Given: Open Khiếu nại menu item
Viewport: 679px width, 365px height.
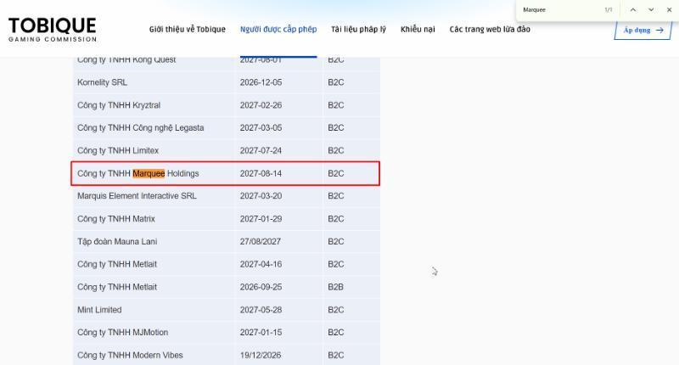Looking at the screenshot, I should point(418,30).
